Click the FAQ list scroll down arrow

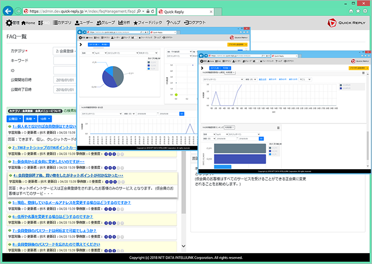point(183,246)
